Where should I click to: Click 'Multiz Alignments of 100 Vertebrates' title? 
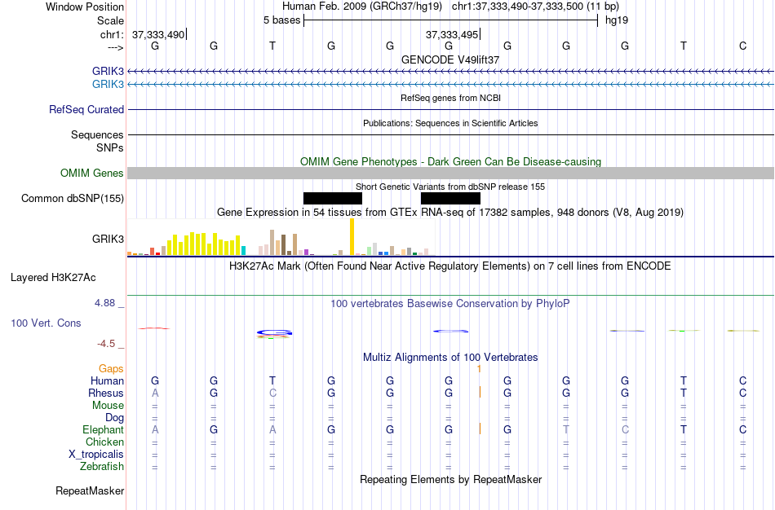(x=450, y=357)
